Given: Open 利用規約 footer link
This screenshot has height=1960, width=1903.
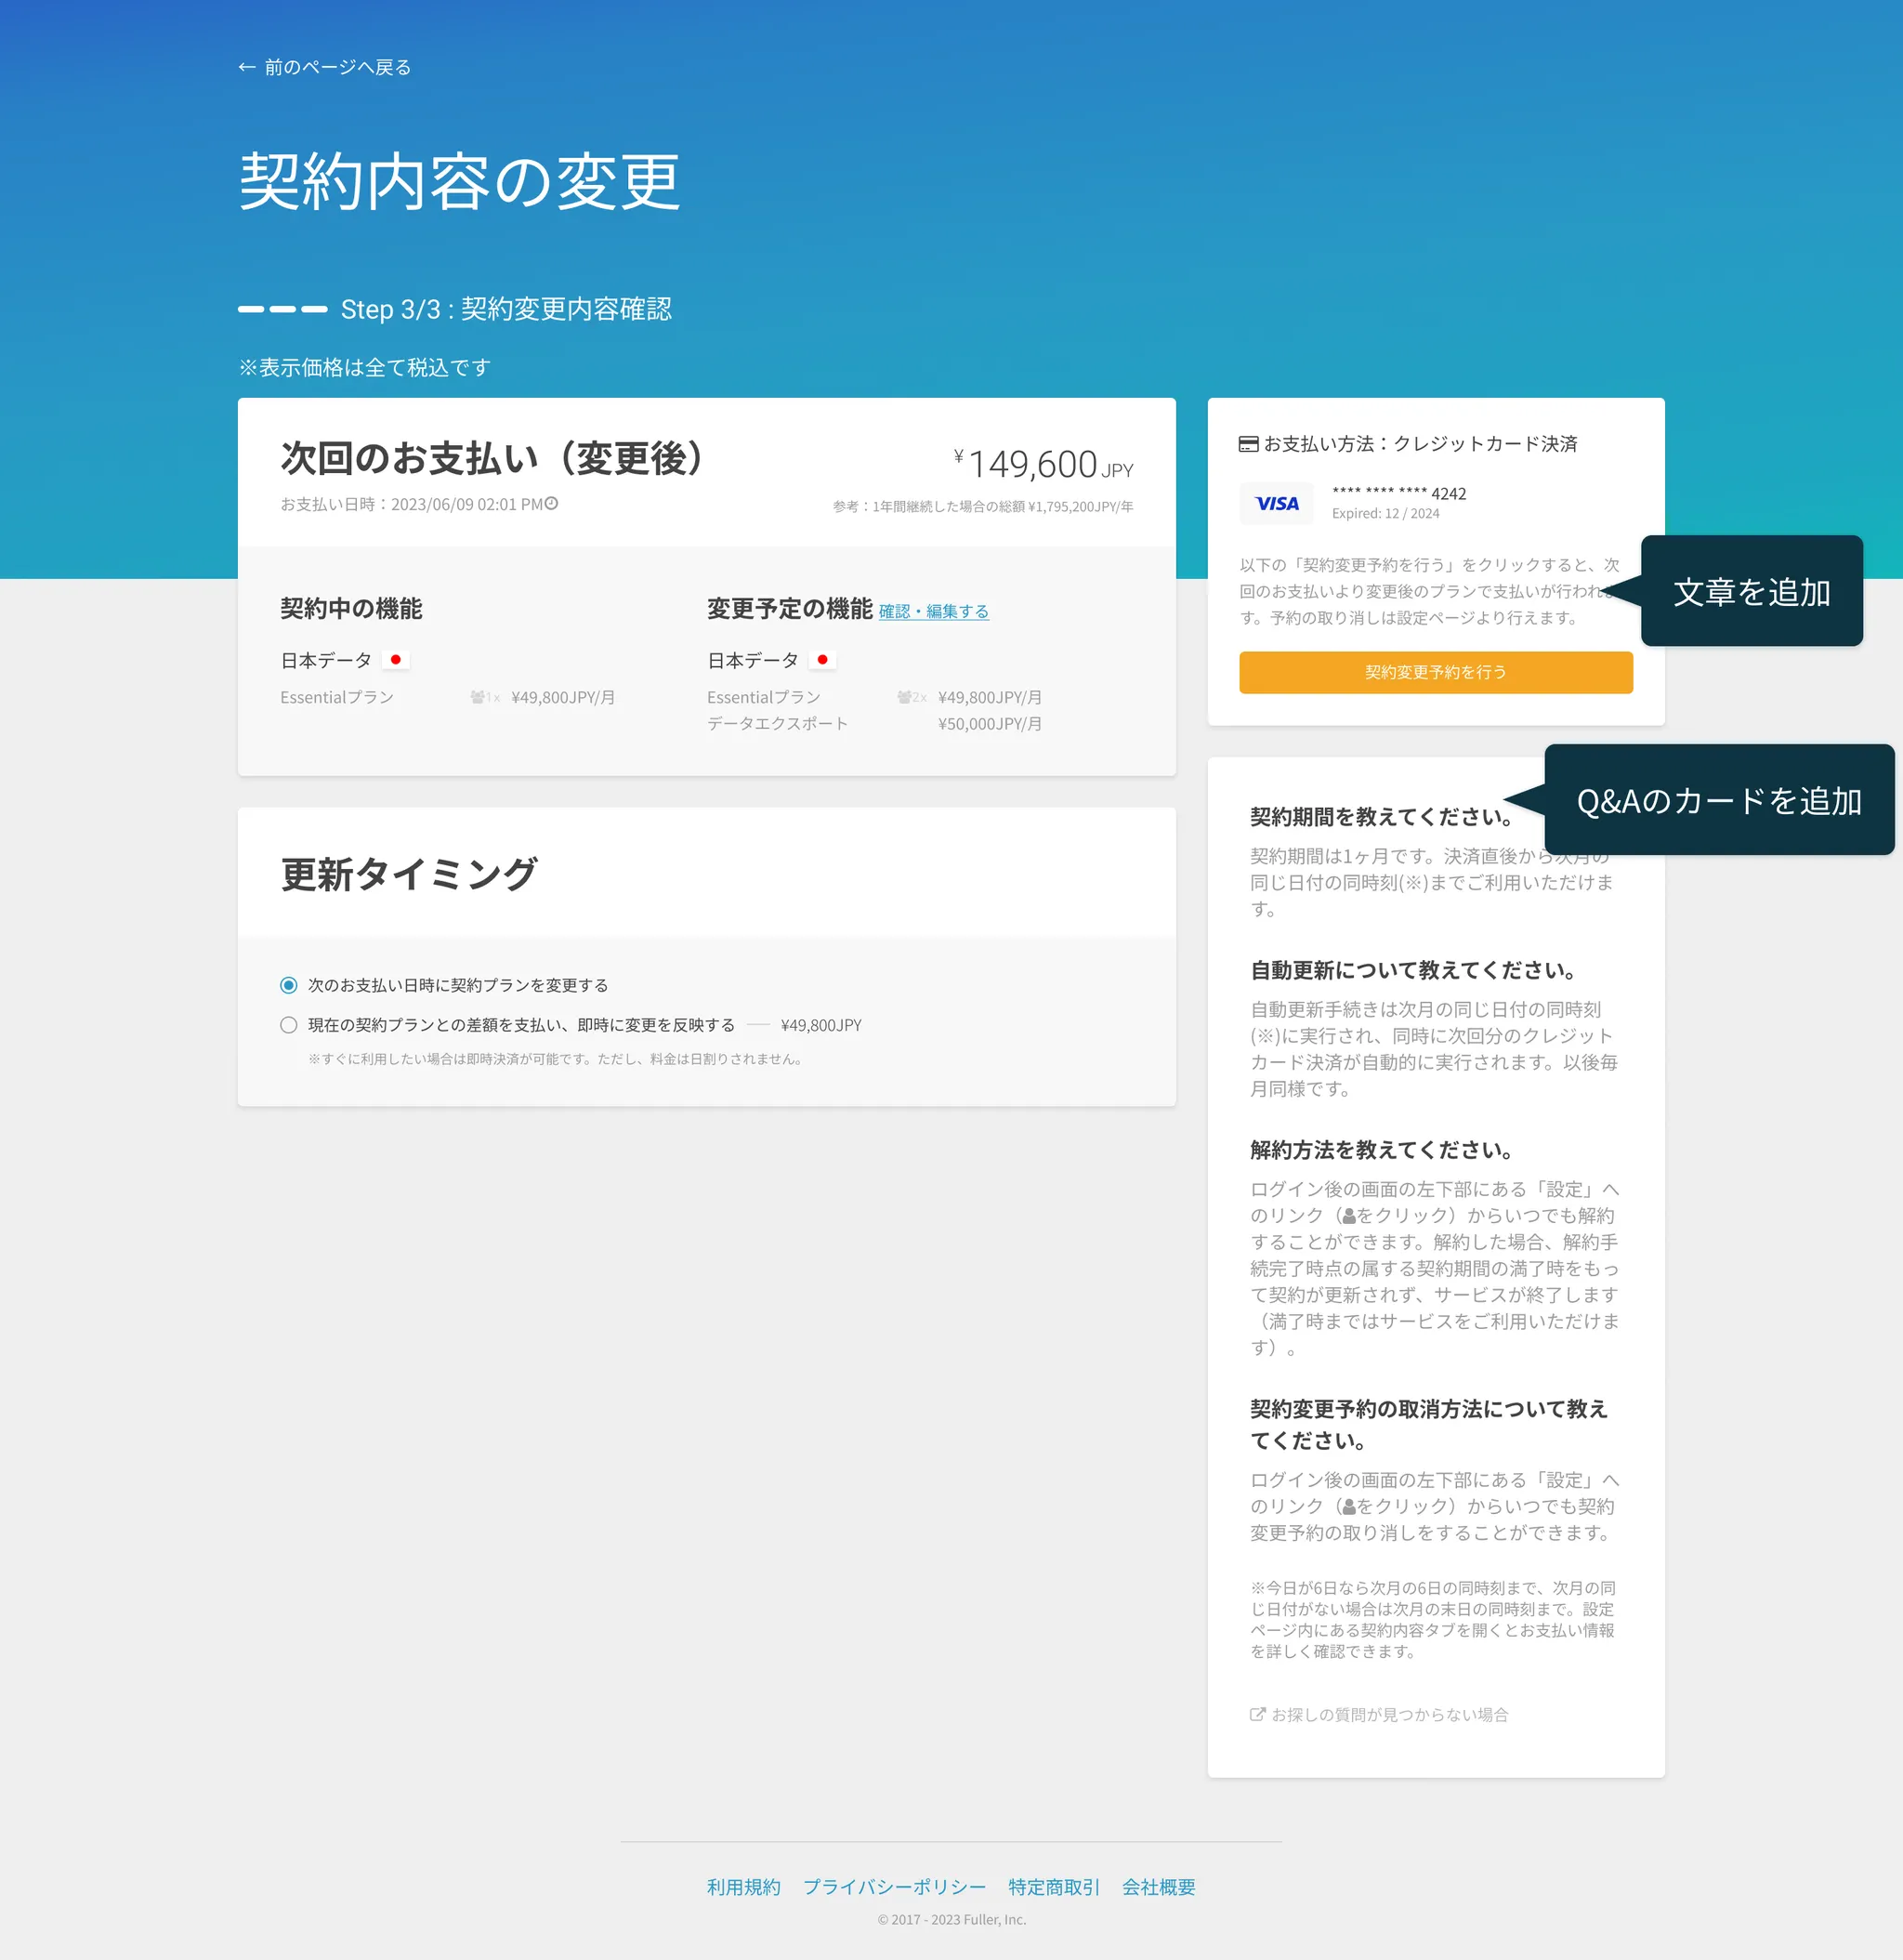Looking at the screenshot, I should pos(743,1887).
